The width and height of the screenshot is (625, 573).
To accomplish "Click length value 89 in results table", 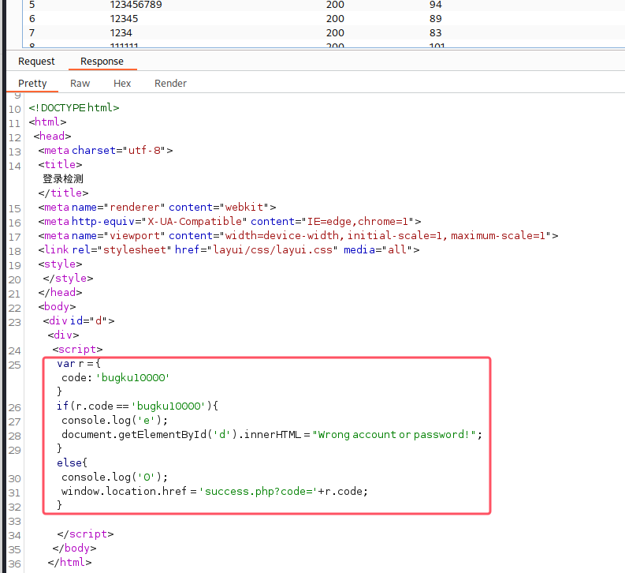I will point(436,19).
